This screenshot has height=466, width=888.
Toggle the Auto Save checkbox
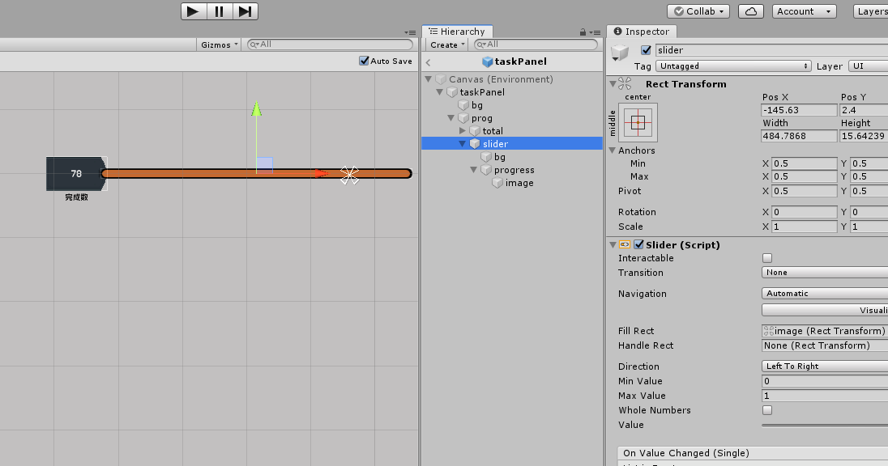coord(364,61)
